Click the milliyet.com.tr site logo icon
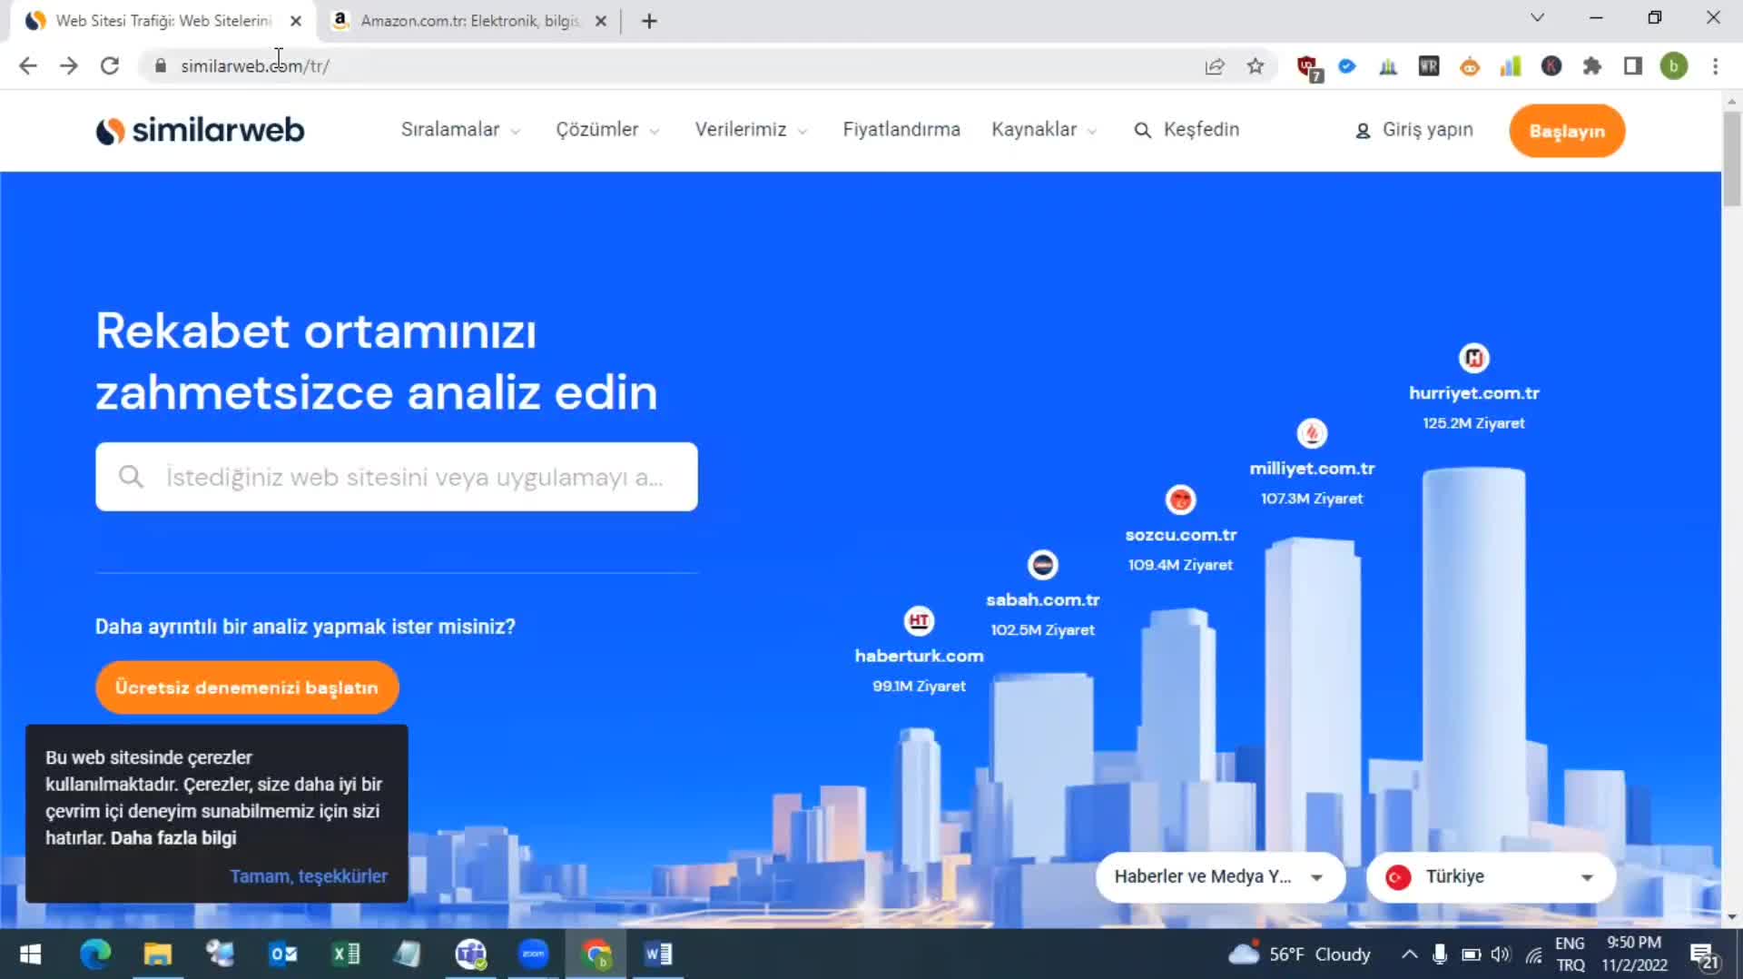The width and height of the screenshot is (1743, 979). pos(1312,433)
